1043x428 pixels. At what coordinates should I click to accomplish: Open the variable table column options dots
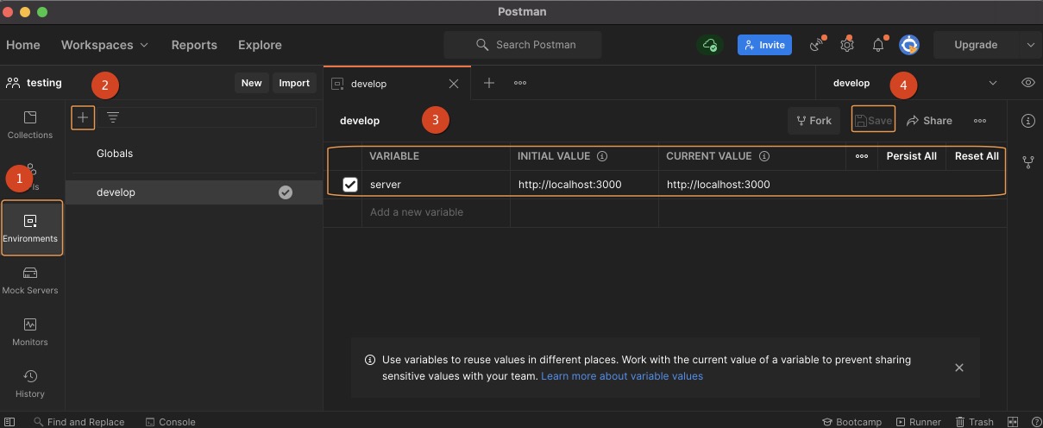click(x=862, y=156)
